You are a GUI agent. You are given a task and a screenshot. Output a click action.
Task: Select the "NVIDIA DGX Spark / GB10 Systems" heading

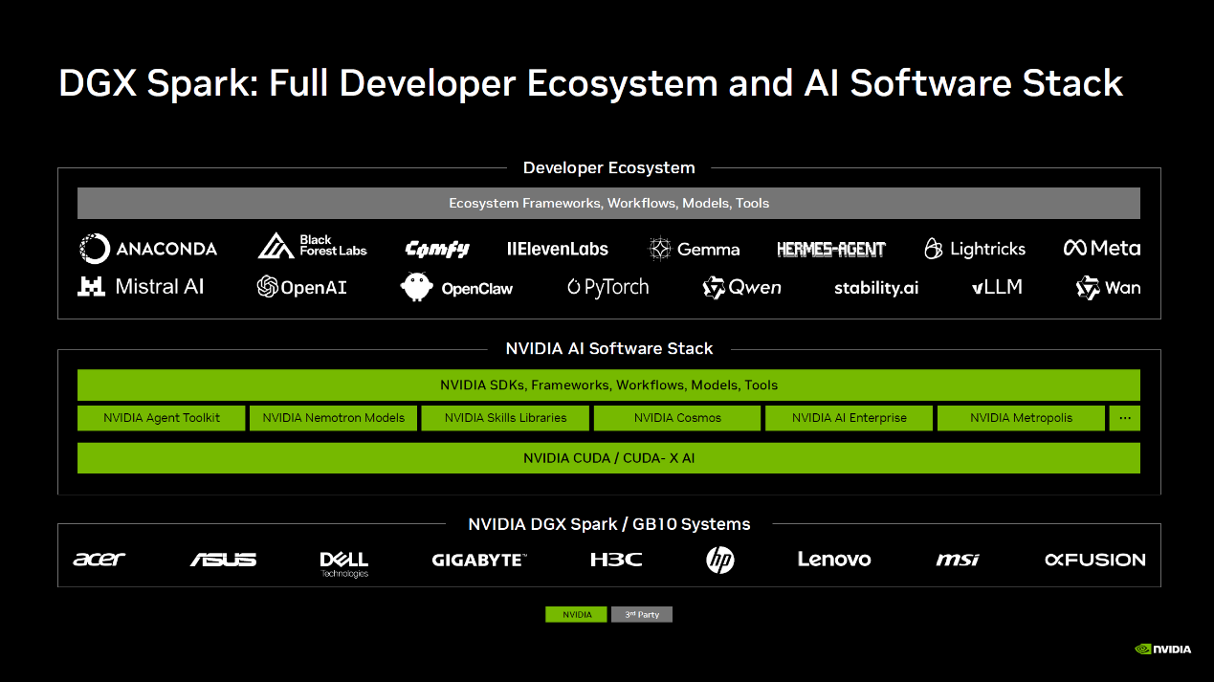tap(609, 524)
